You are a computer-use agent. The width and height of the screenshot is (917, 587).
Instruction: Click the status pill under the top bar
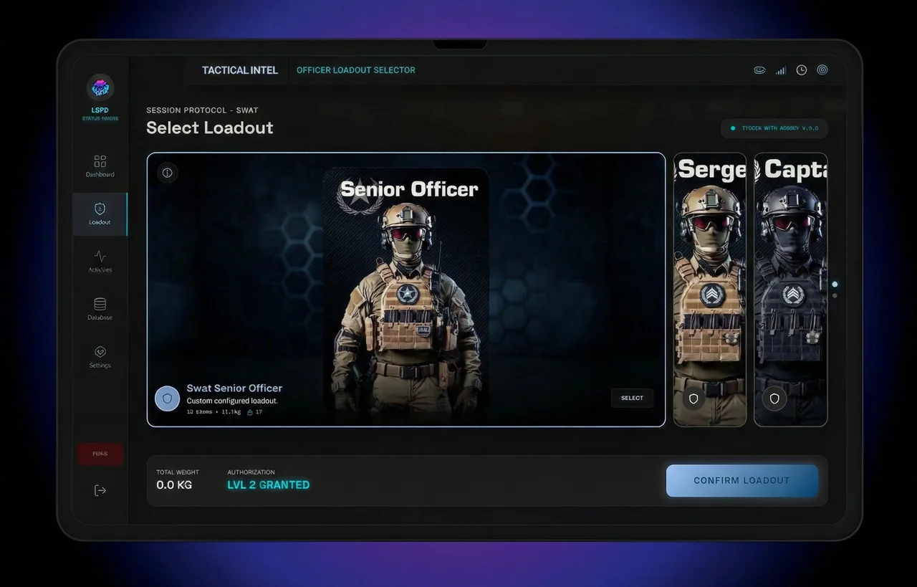[774, 128]
